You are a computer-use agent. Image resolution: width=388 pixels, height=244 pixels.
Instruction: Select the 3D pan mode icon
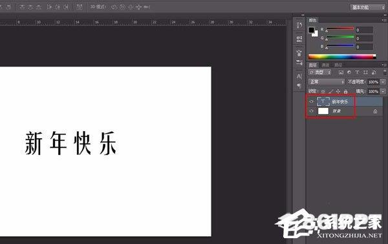(131, 7)
